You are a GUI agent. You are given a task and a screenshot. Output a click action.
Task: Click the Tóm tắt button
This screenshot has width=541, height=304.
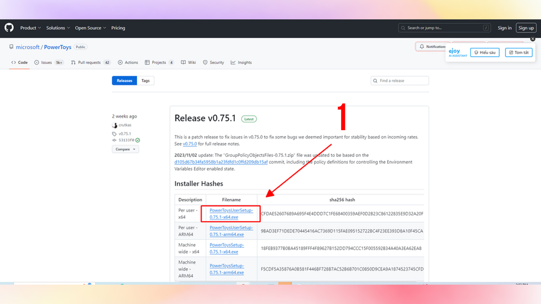click(x=518, y=53)
